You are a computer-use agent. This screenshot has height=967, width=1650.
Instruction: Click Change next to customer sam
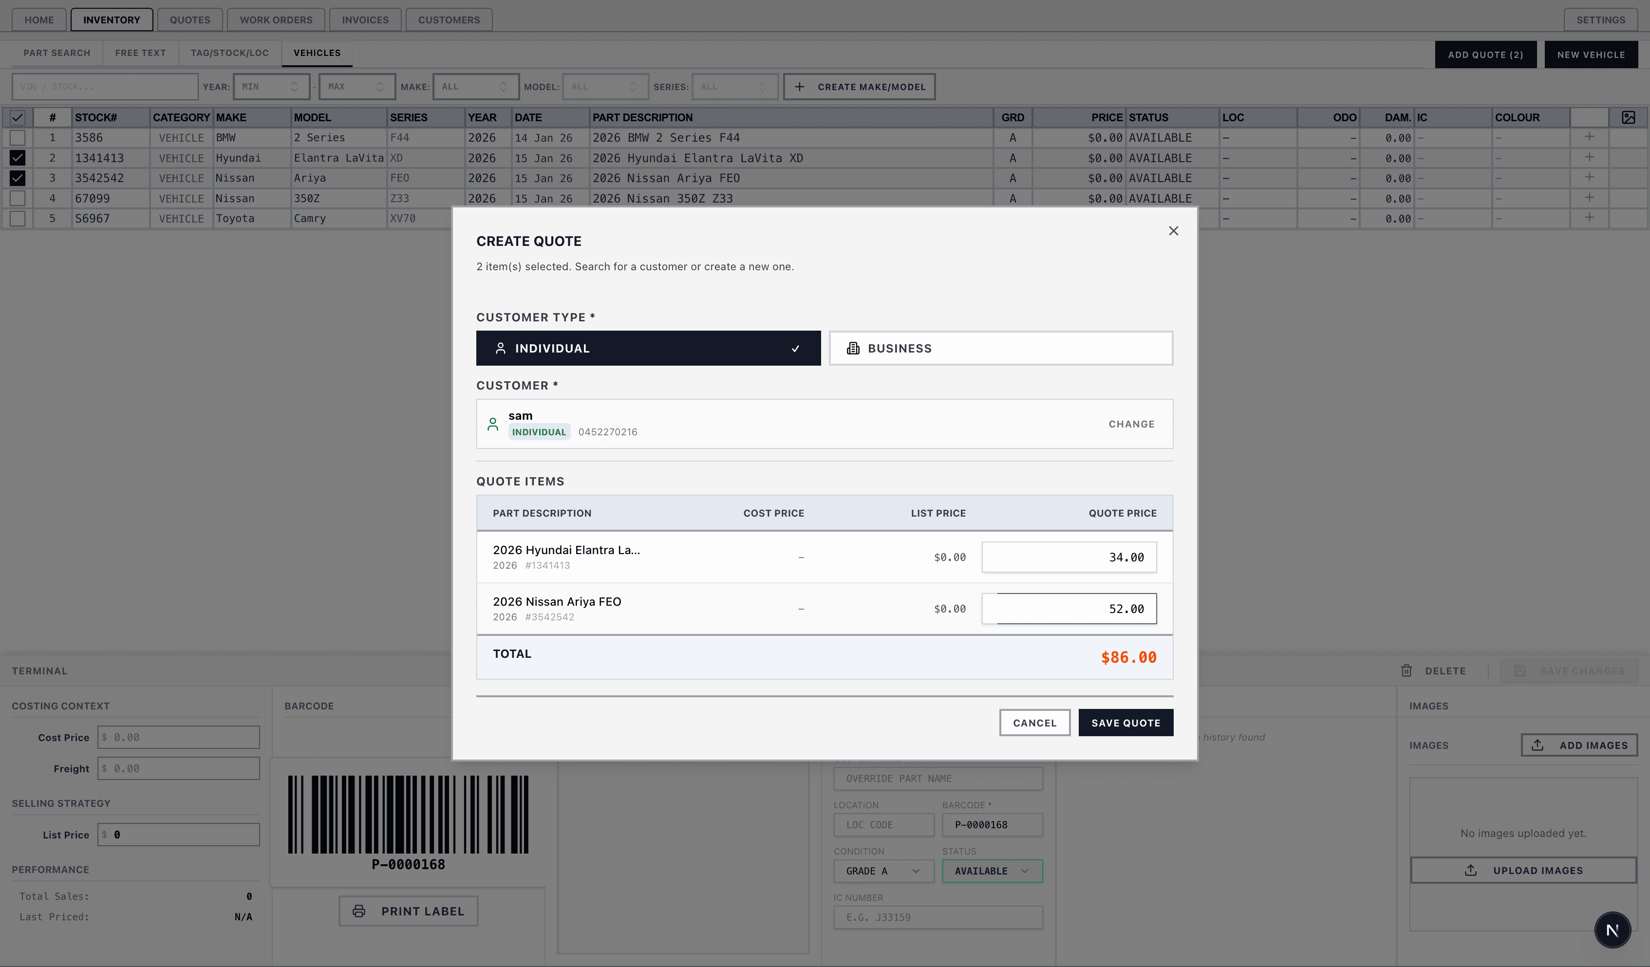[x=1131, y=424]
